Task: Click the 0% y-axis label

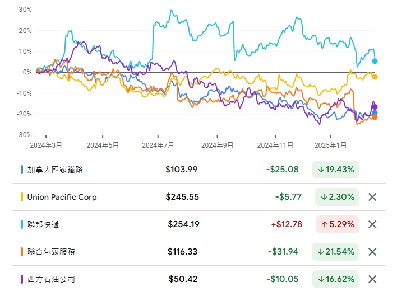Action: [x=27, y=72]
